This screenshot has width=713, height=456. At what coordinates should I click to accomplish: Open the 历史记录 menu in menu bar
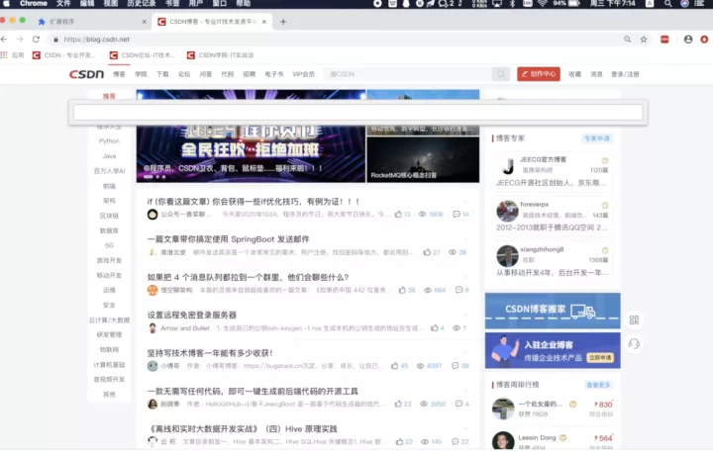[141, 3]
